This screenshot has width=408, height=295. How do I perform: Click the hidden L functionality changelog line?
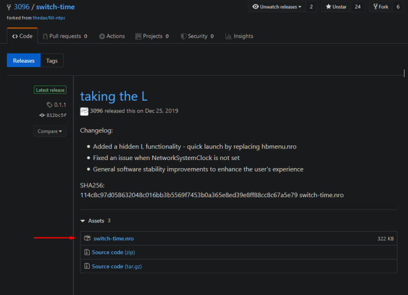tap(195, 147)
